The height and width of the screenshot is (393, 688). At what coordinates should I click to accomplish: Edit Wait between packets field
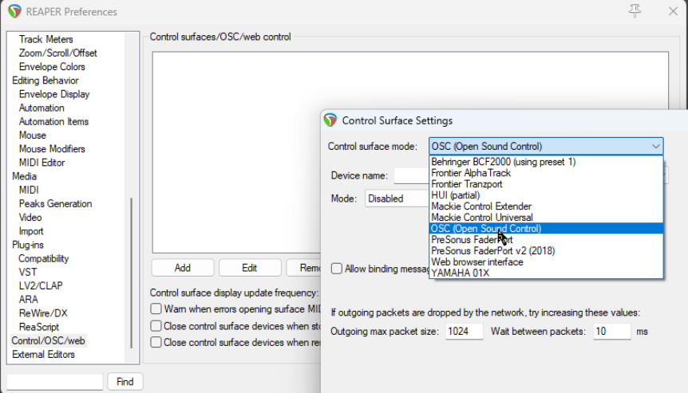[611, 332]
